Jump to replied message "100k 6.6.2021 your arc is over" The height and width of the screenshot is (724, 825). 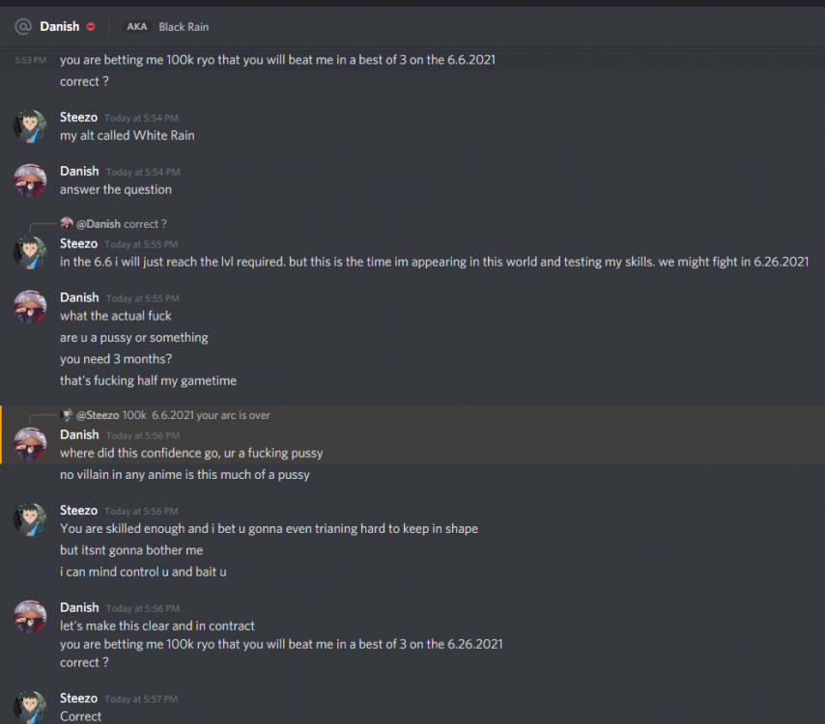click(196, 415)
